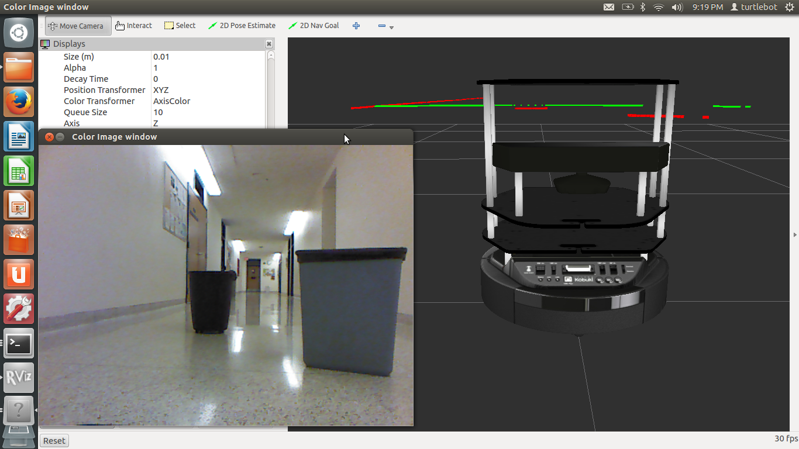This screenshot has width=799, height=449.
Task: Activate the 2D Nav Goal tool
Action: tap(314, 26)
